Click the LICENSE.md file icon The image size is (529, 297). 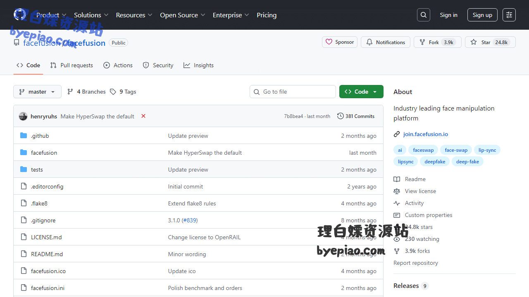(24, 237)
